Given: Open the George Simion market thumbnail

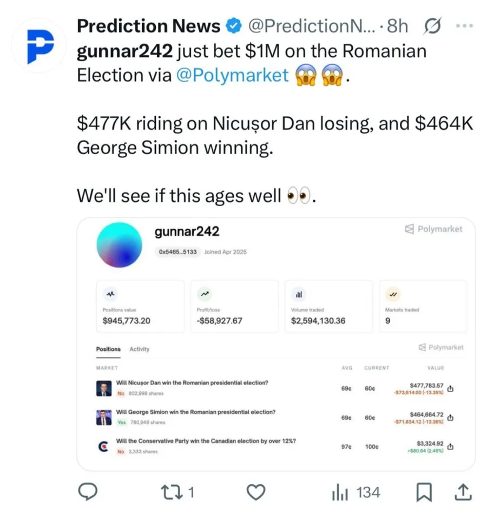Looking at the screenshot, I should coord(104,418).
